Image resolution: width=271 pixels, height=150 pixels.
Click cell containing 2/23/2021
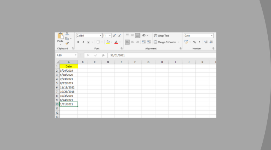click(x=69, y=79)
